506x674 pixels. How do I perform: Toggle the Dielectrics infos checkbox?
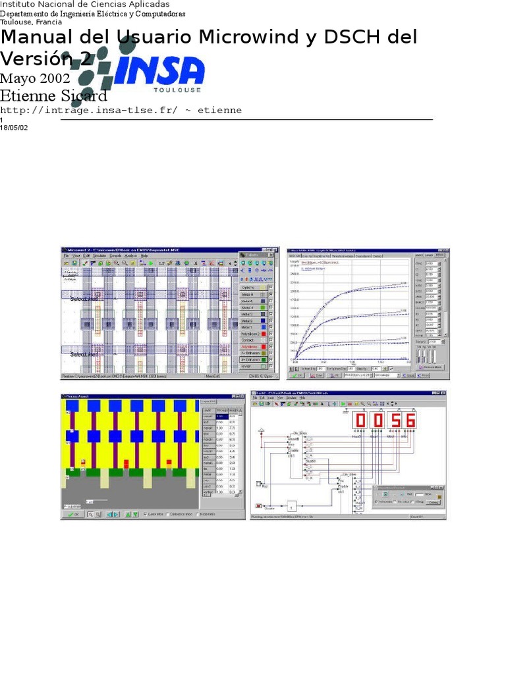168,514
